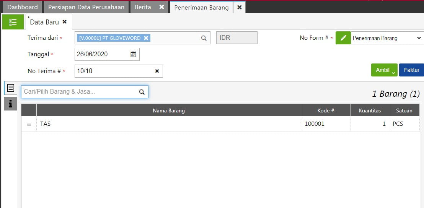This screenshot has height=208, width=424.
Task: Click the drag handle of TAS row
Action: (x=29, y=124)
